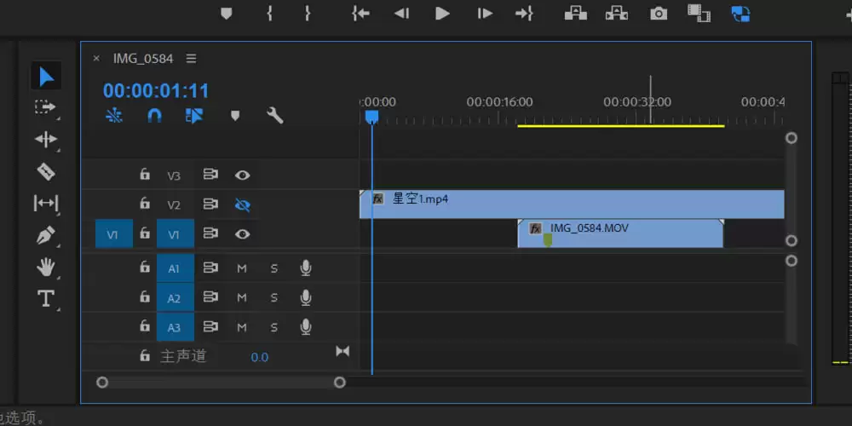Toggle A1 track targeting
This screenshot has height=426, width=852.
tap(175, 268)
